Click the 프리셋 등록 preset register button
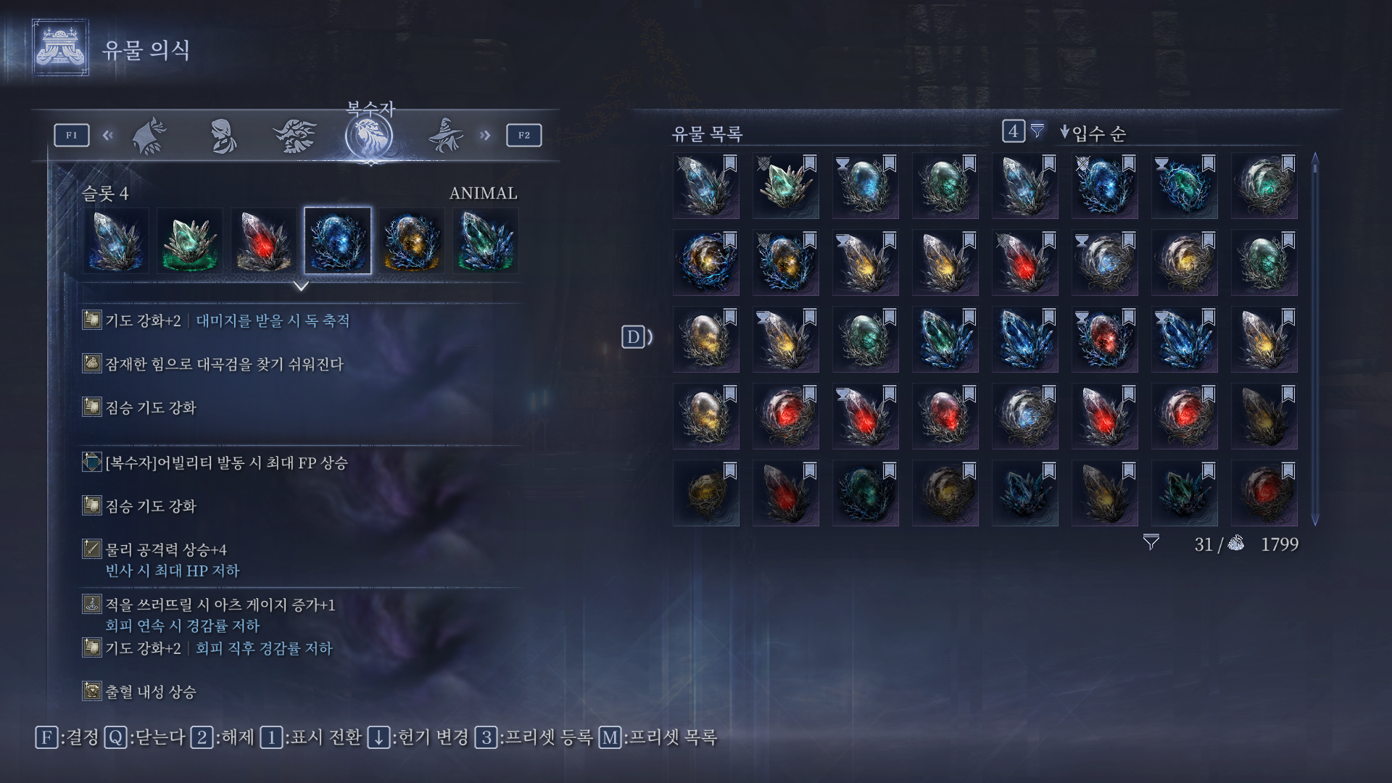The width and height of the screenshot is (1392, 783). [x=534, y=737]
